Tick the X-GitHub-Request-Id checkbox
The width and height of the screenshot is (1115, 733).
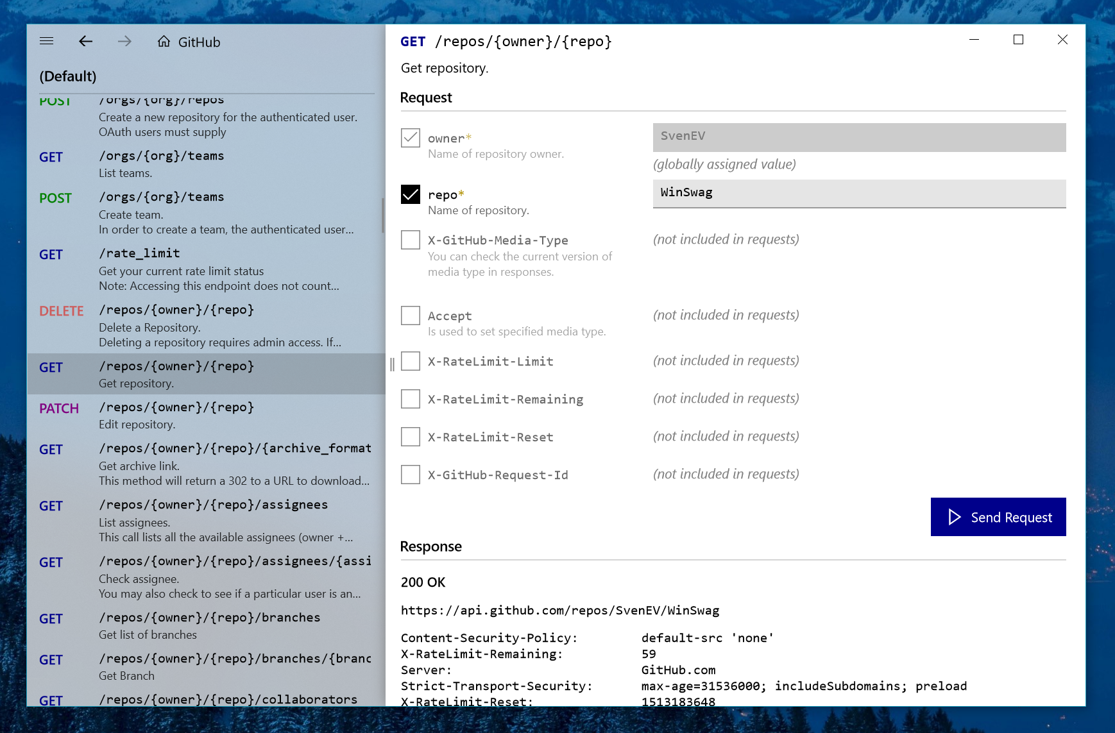click(x=411, y=475)
